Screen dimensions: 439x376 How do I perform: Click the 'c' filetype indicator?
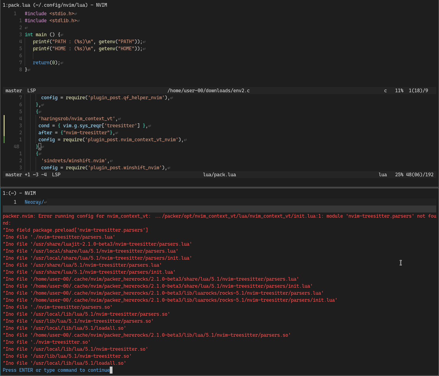(x=385, y=90)
